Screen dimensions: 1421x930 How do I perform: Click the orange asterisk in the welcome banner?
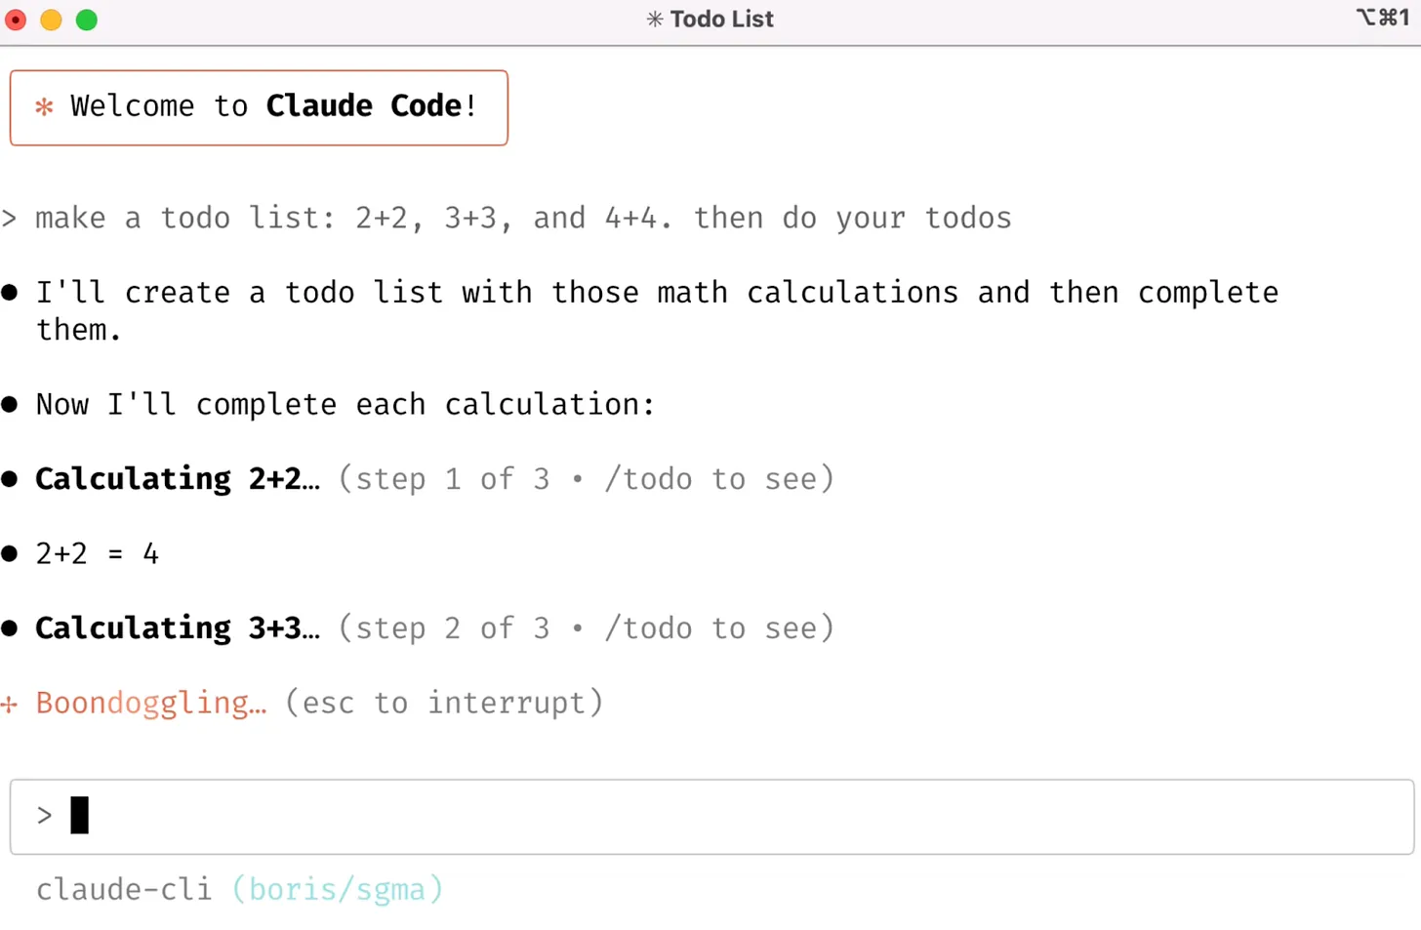click(x=43, y=107)
